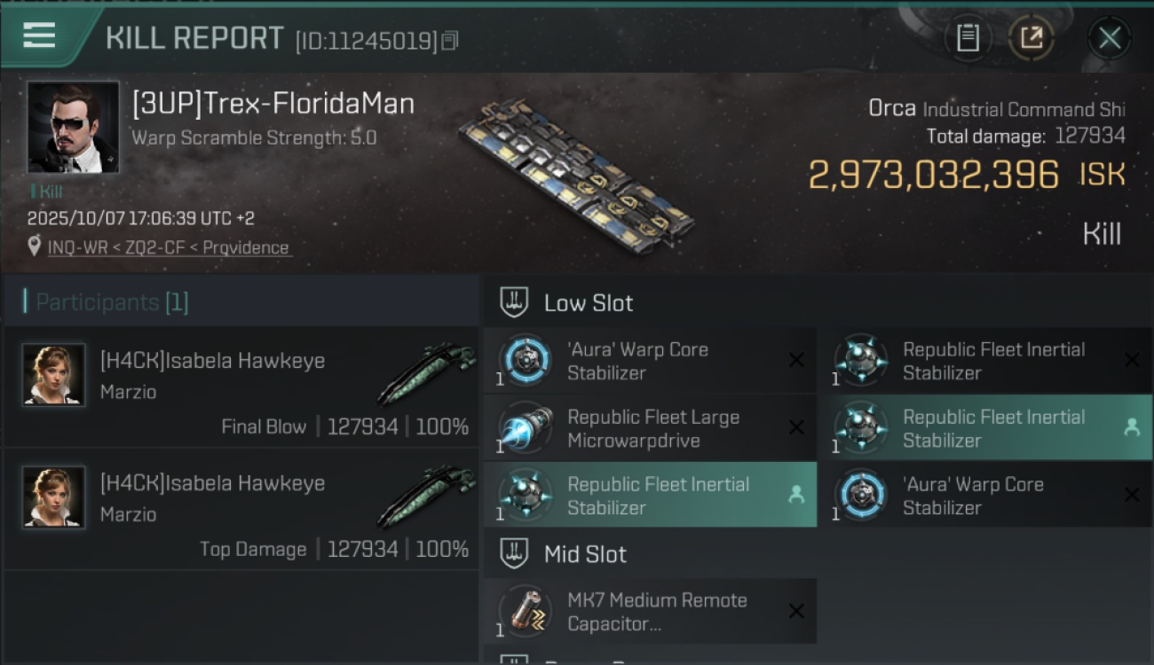1154x665 pixels.
Task: Click Trex-FloridaMan's pilot portrait
Action: coord(73,127)
